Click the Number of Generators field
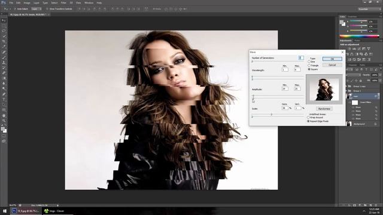This screenshot has height=215, width=383. 301,58
